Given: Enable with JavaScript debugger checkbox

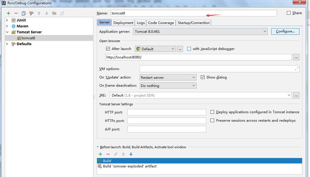Looking at the screenshot, I should click(x=189, y=49).
